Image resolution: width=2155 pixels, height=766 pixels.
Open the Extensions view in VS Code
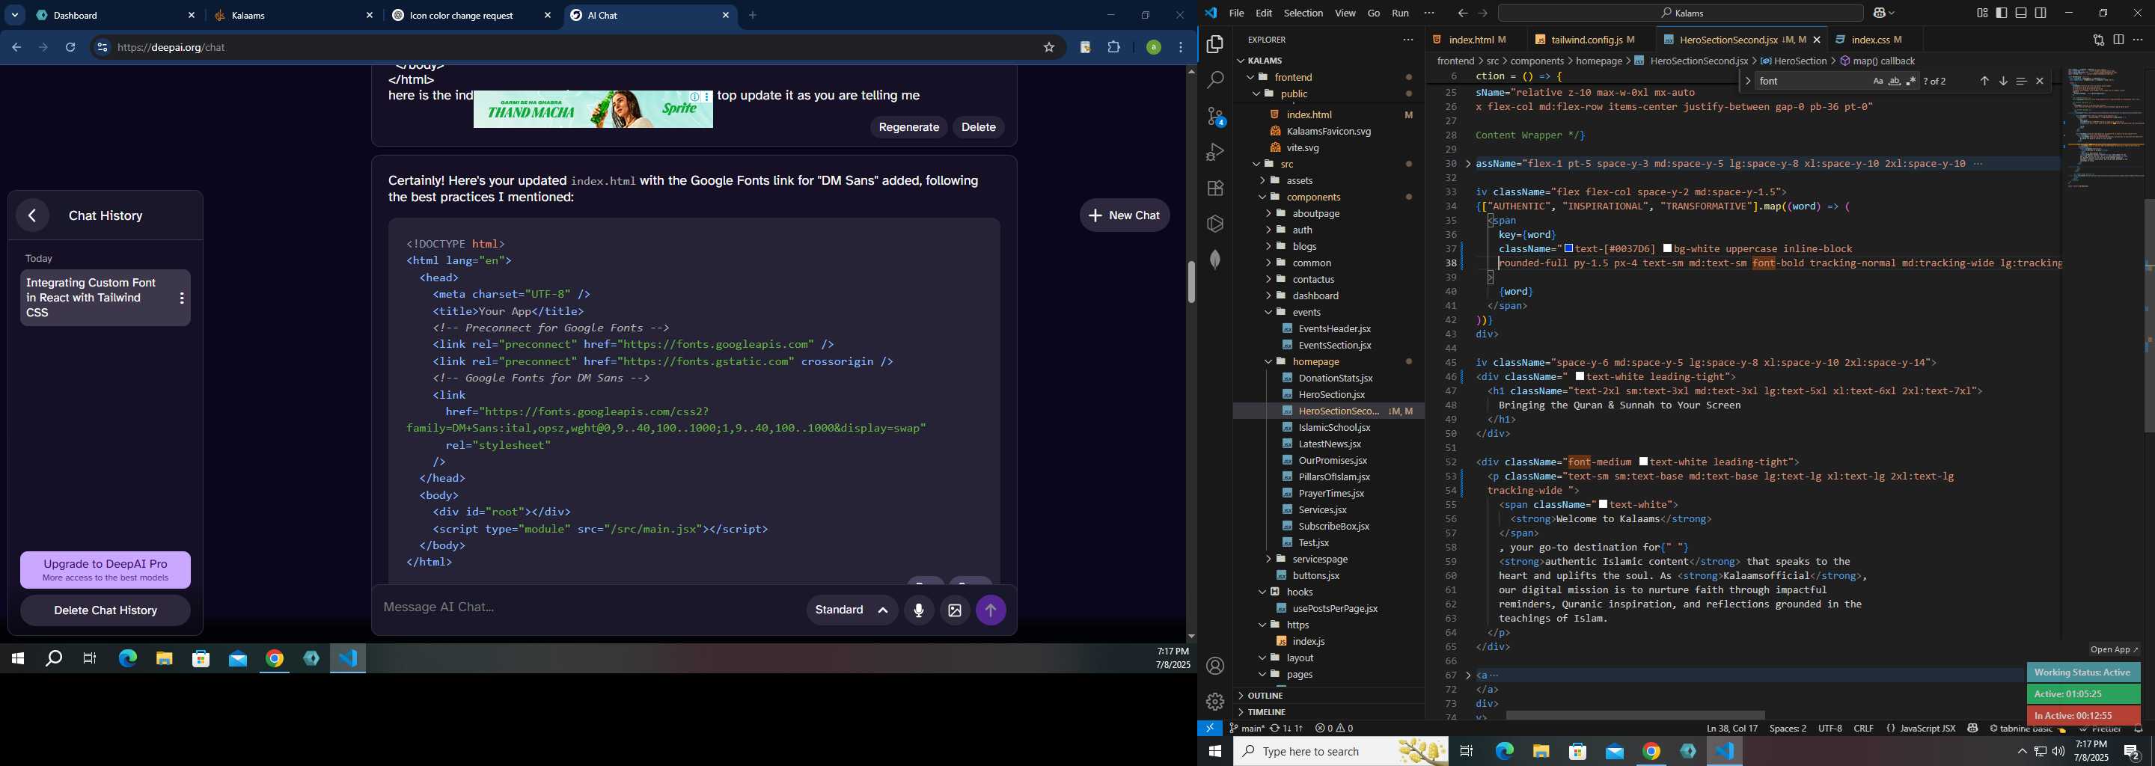[x=1214, y=189]
